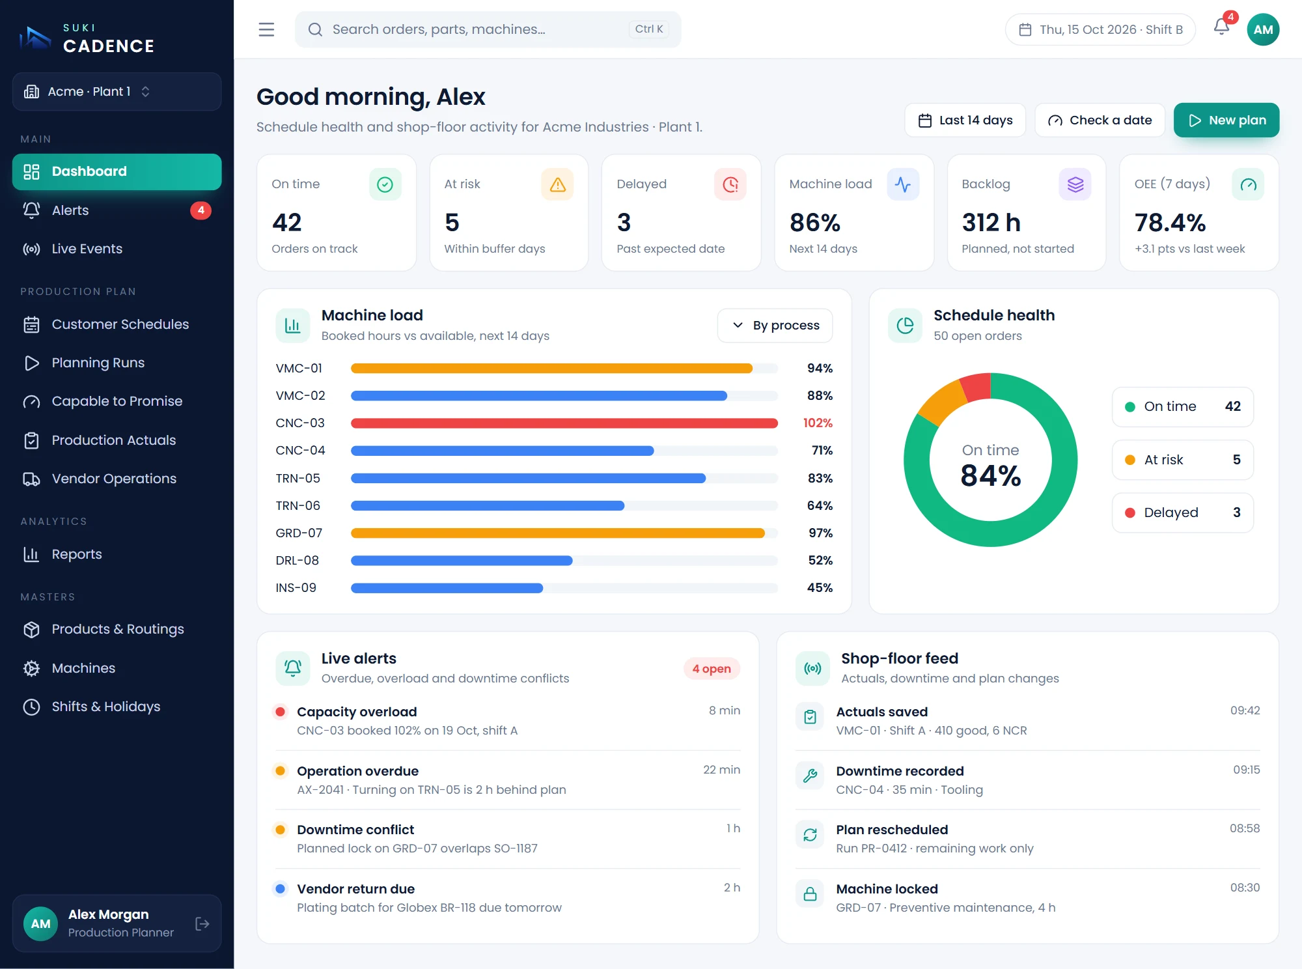Click the At risk warning triangle icon
This screenshot has width=1302, height=969.
[557, 184]
